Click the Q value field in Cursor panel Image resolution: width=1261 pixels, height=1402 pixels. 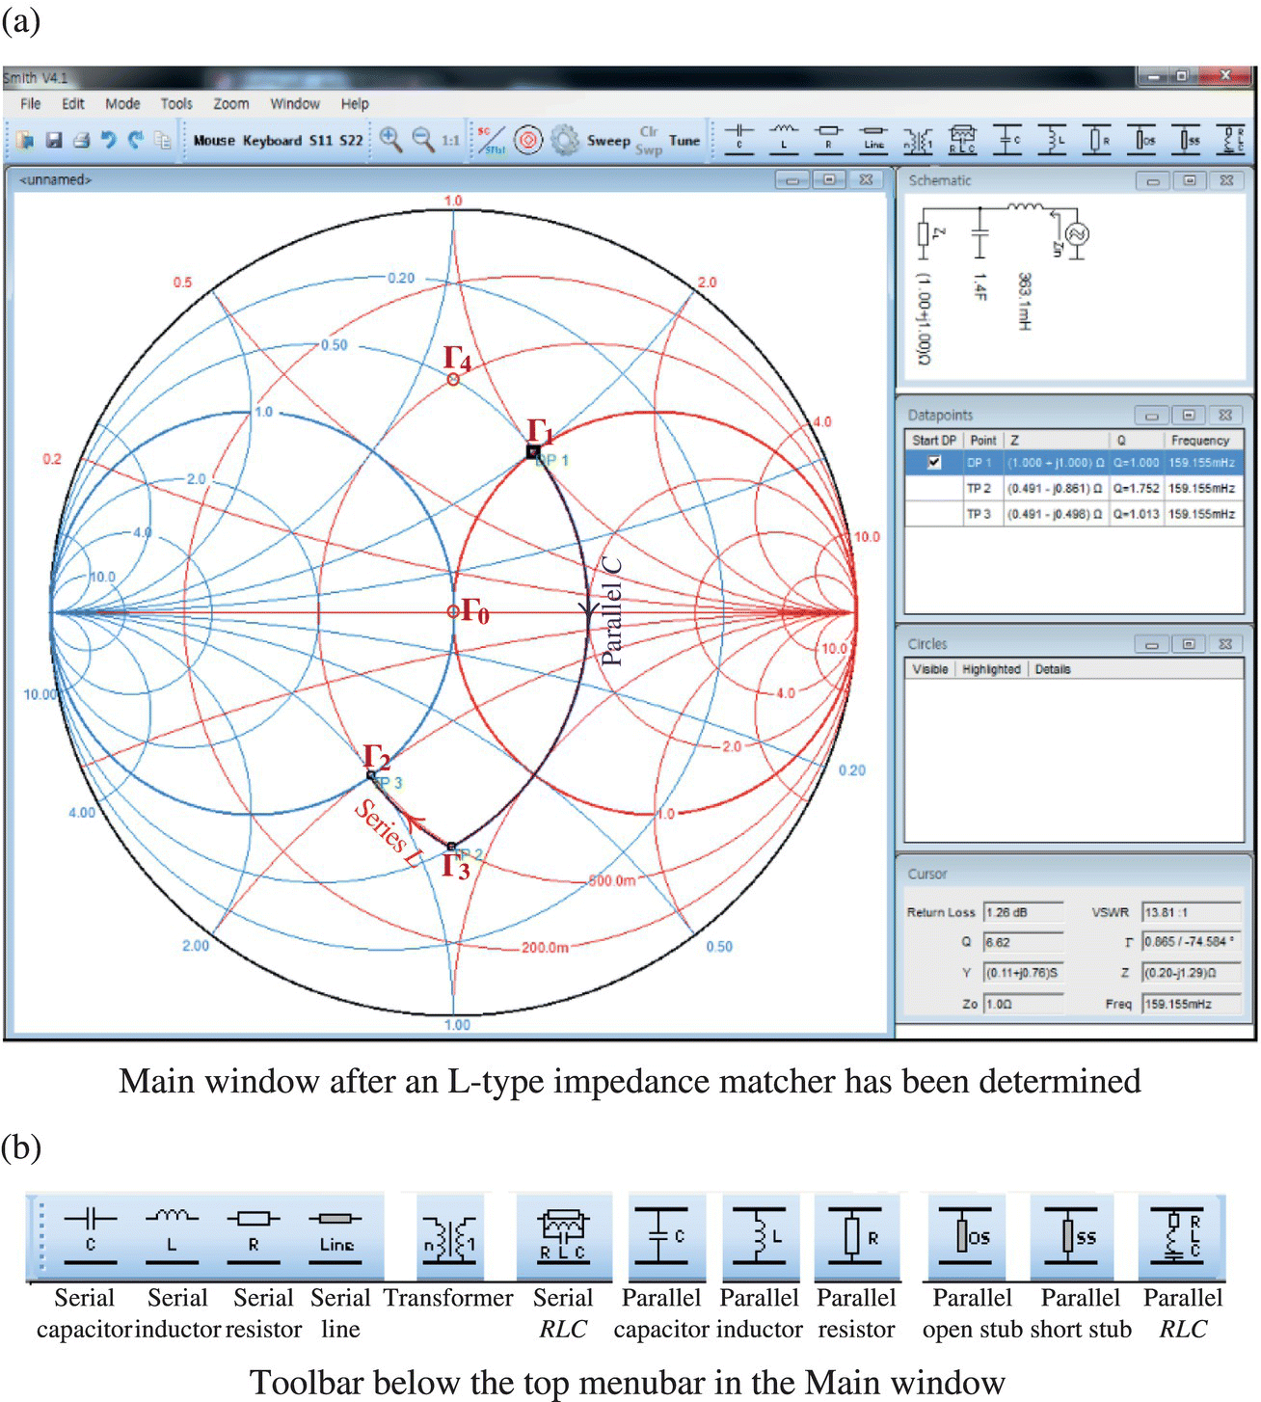[1023, 942]
